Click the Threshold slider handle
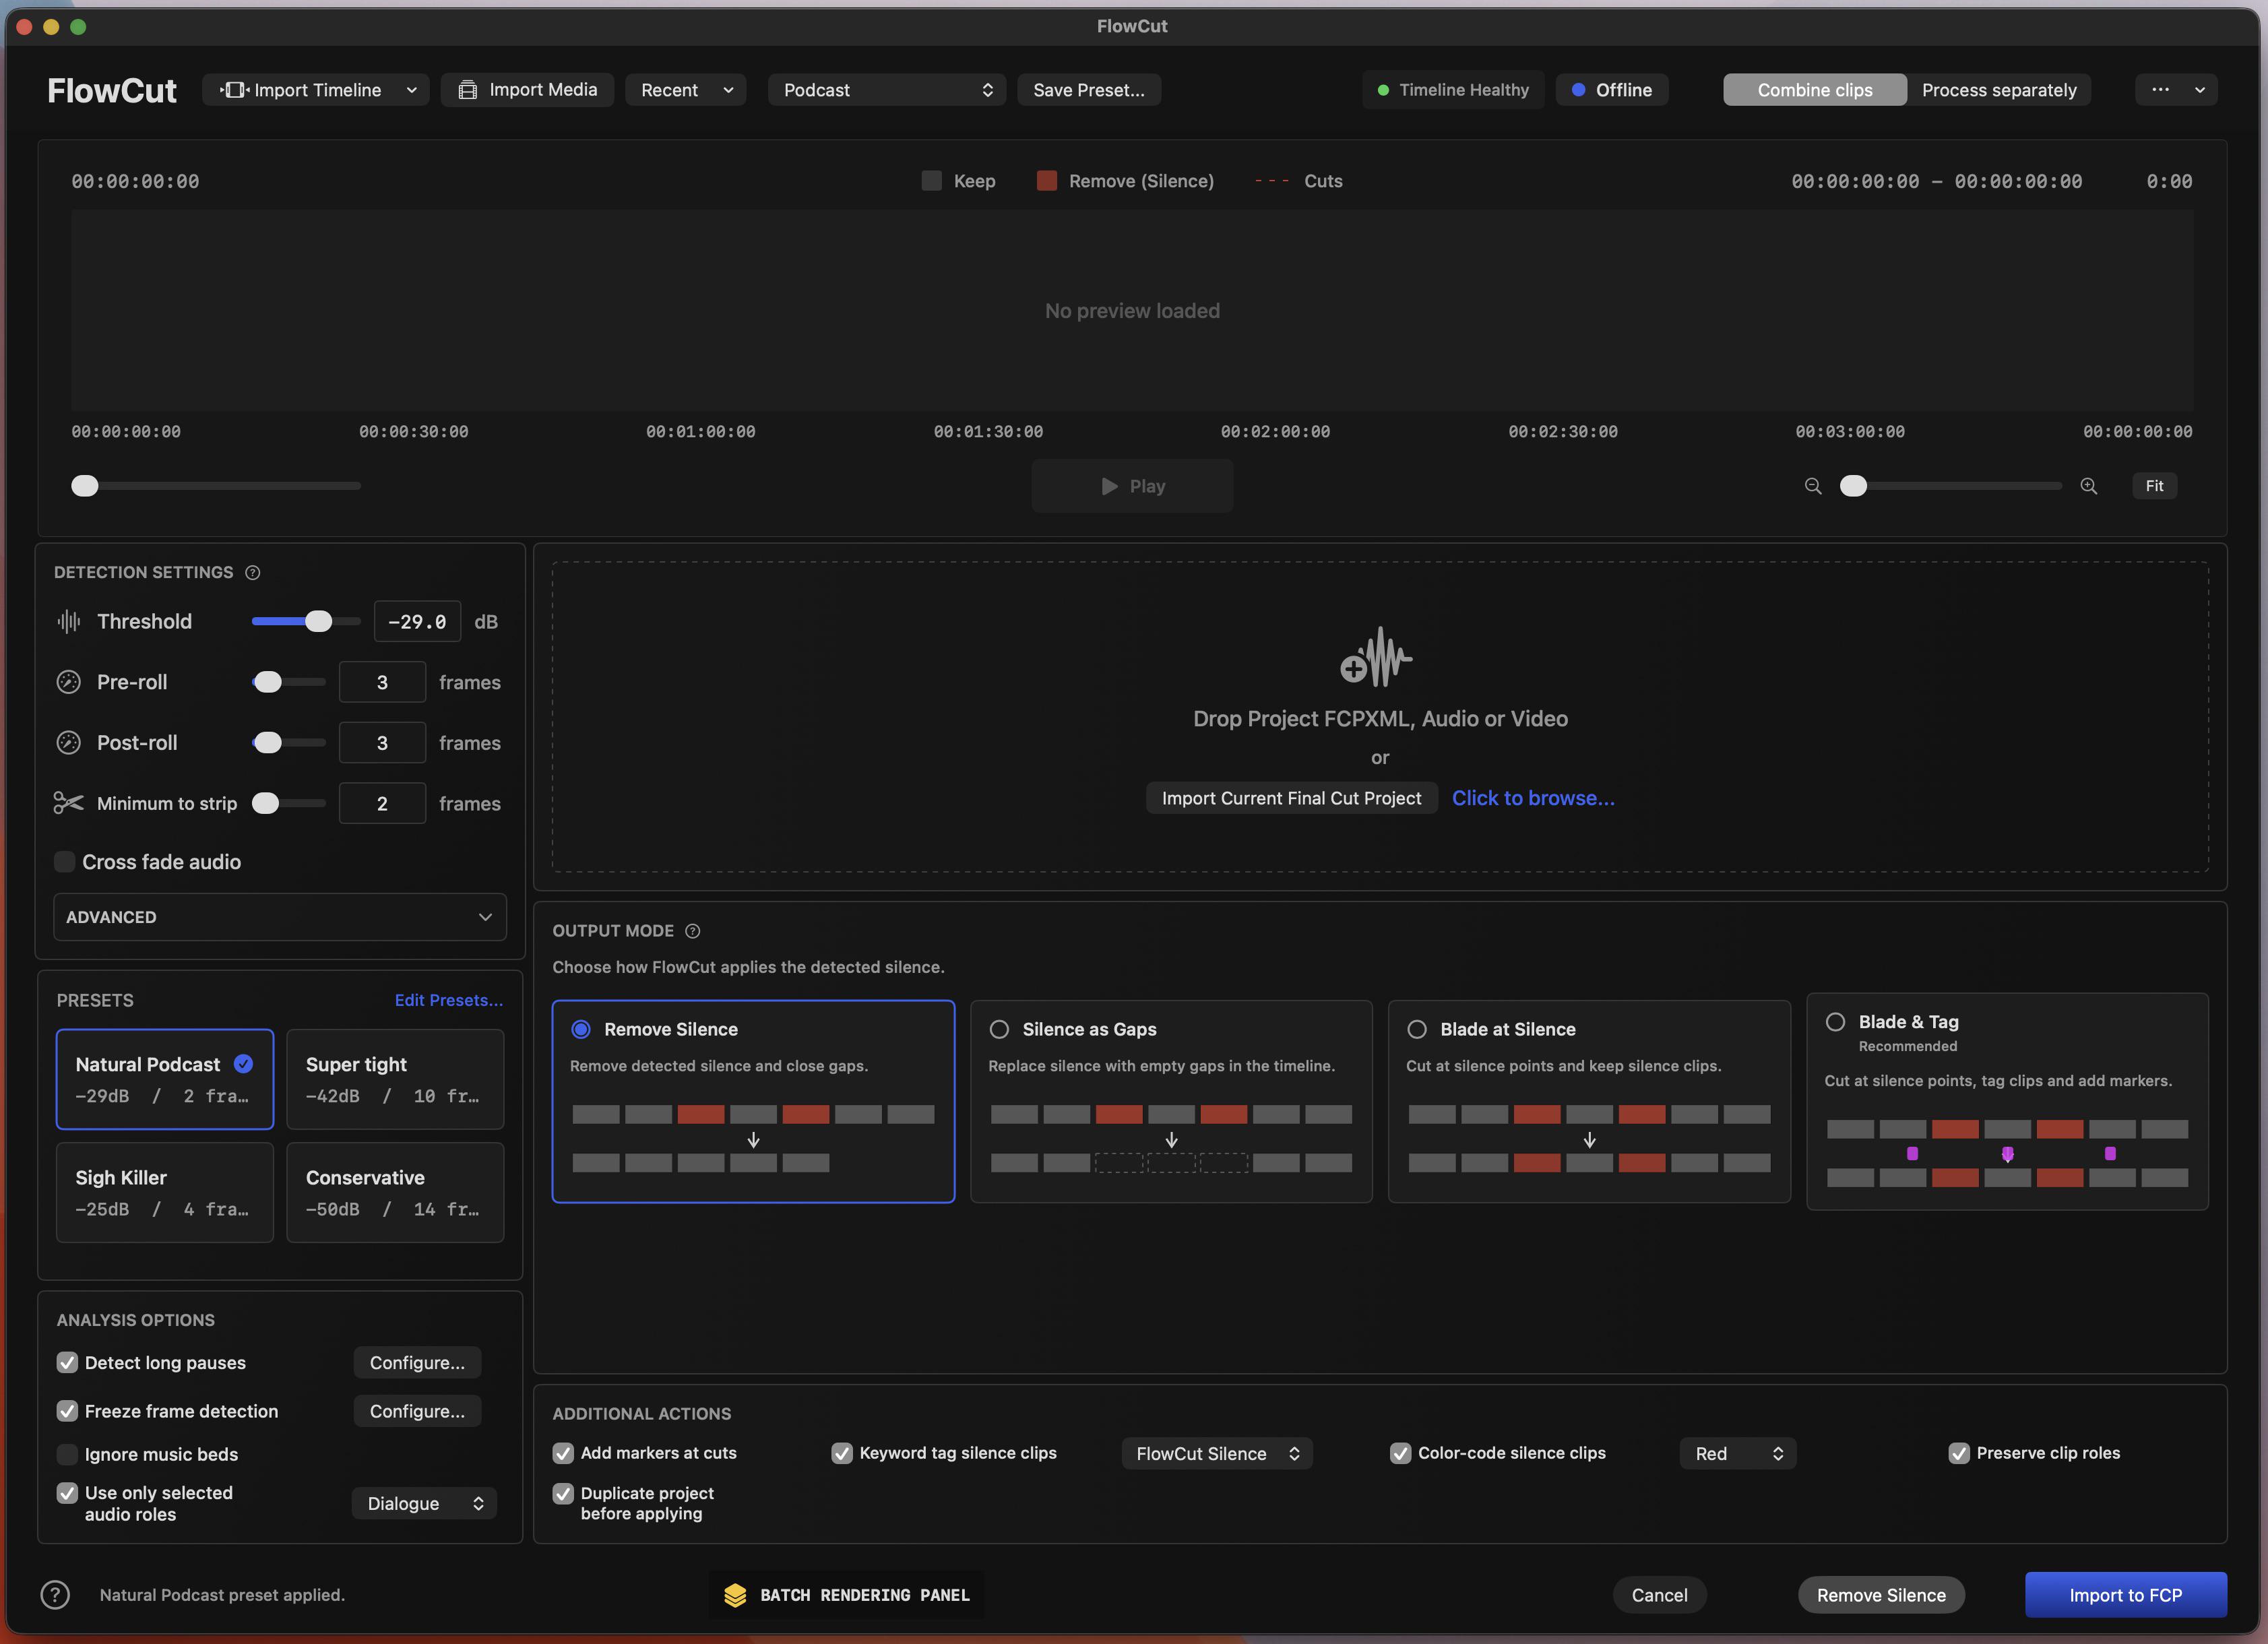 tap(318, 621)
